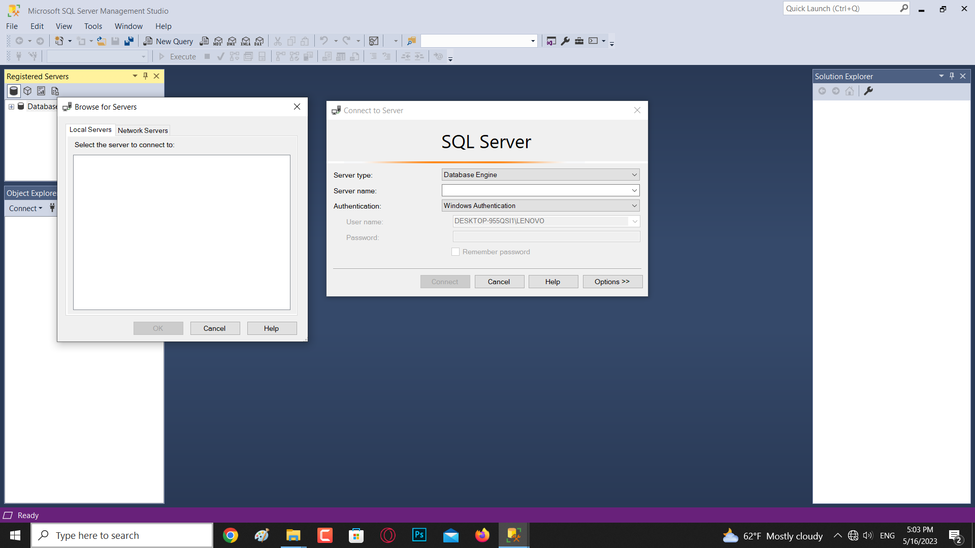The height and width of the screenshot is (548, 975).
Task: Click the XMLA query icon
Action: click(x=246, y=41)
